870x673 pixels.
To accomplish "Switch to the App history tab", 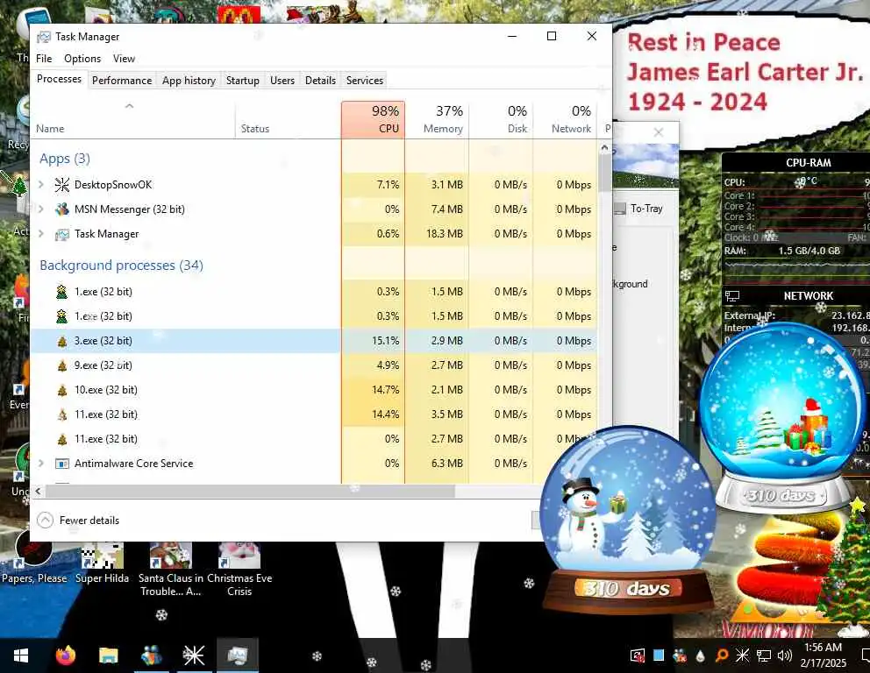I will (x=189, y=81).
